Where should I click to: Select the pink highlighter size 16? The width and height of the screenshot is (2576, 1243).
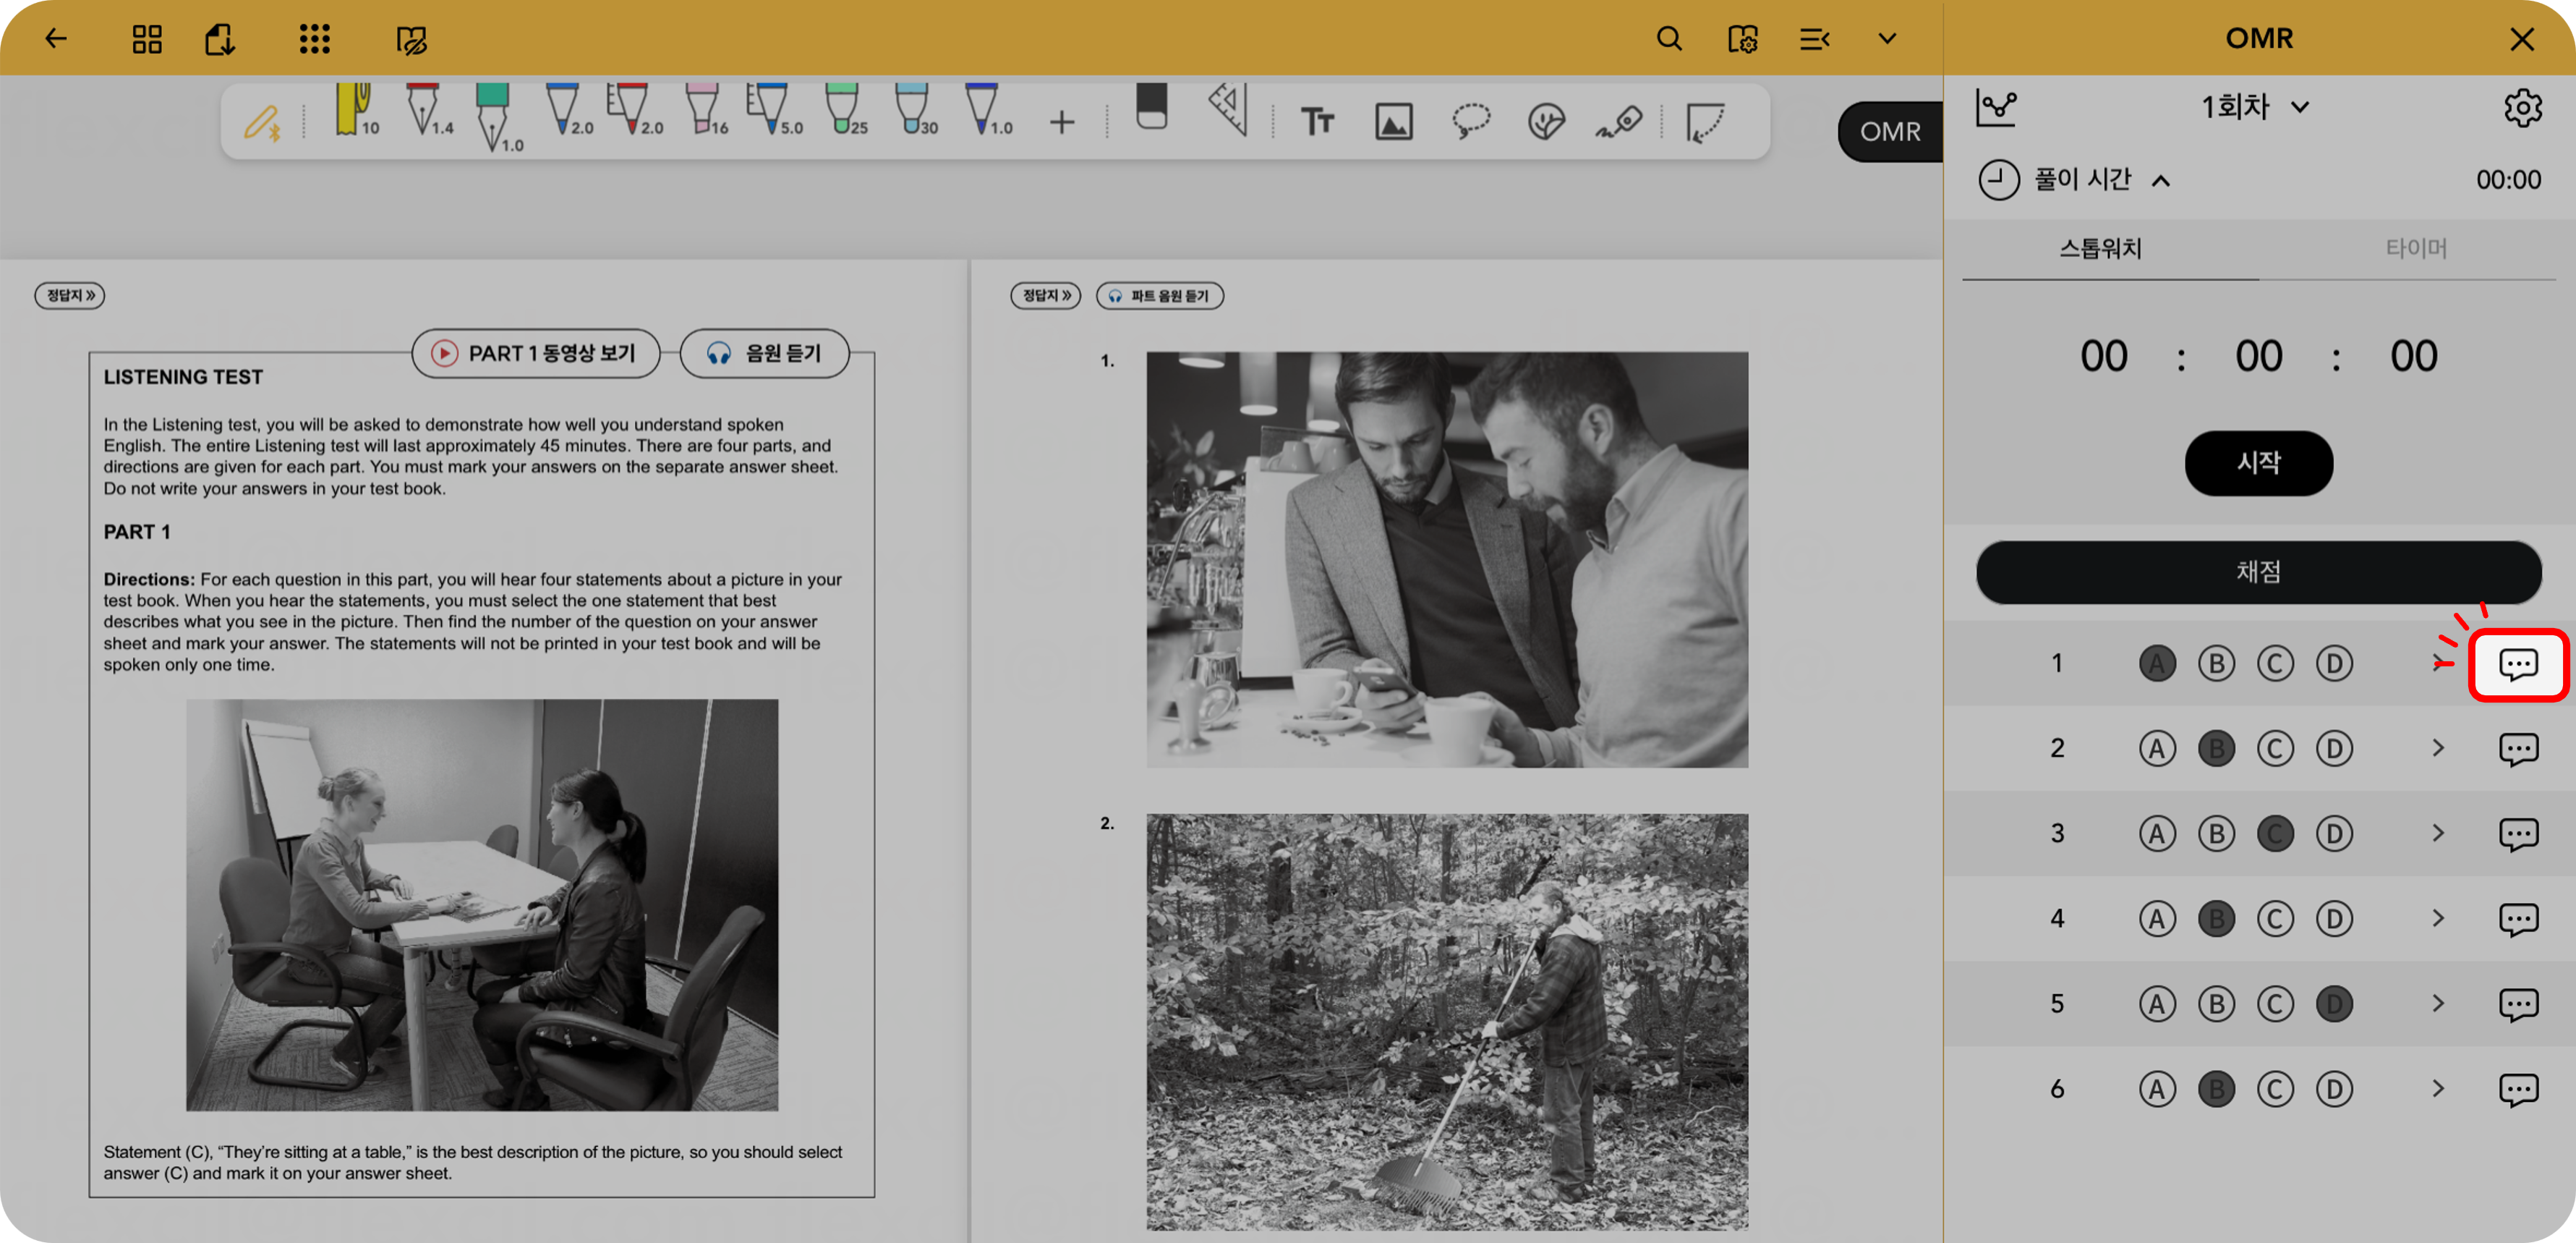pos(706,110)
